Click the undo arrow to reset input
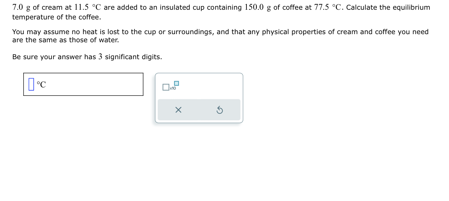Image resolution: width=449 pixels, height=201 pixels. click(219, 110)
